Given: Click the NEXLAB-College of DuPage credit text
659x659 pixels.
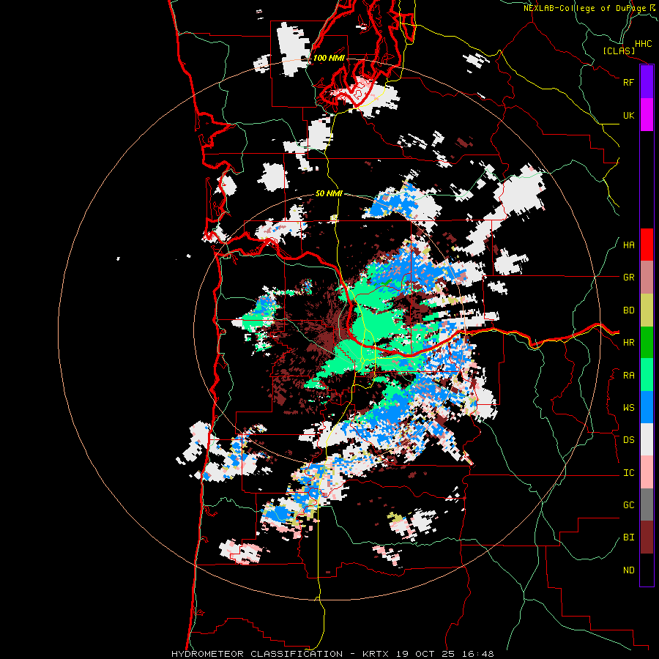Looking at the screenshot, I should [x=585, y=8].
